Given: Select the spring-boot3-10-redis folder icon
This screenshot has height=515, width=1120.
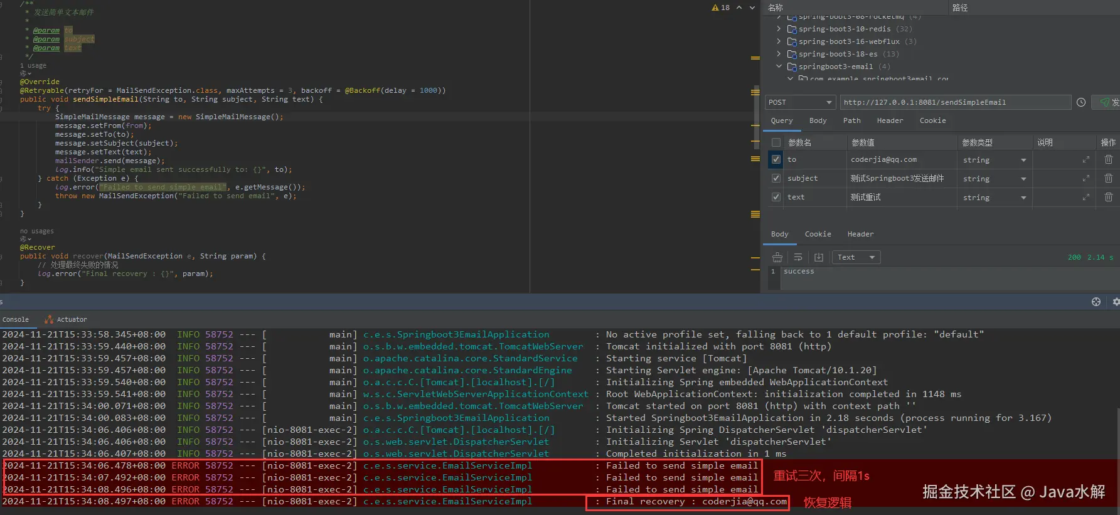Looking at the screenshot, I should tap(792, 29).
